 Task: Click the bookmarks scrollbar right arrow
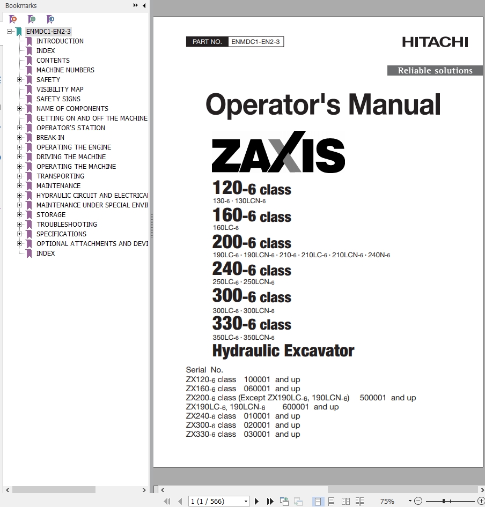click(144, 490)
